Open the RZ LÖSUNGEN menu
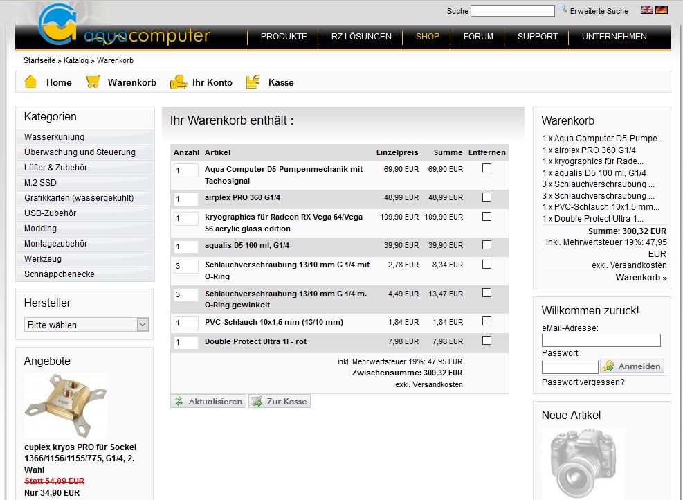Screen dimensions: 683x500 click(x=361, y=37)
